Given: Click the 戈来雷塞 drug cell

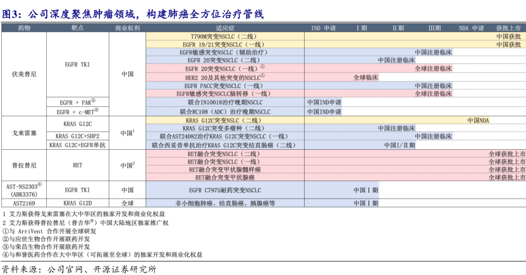Looking at the screenshot, I should [x=24, y=133].
